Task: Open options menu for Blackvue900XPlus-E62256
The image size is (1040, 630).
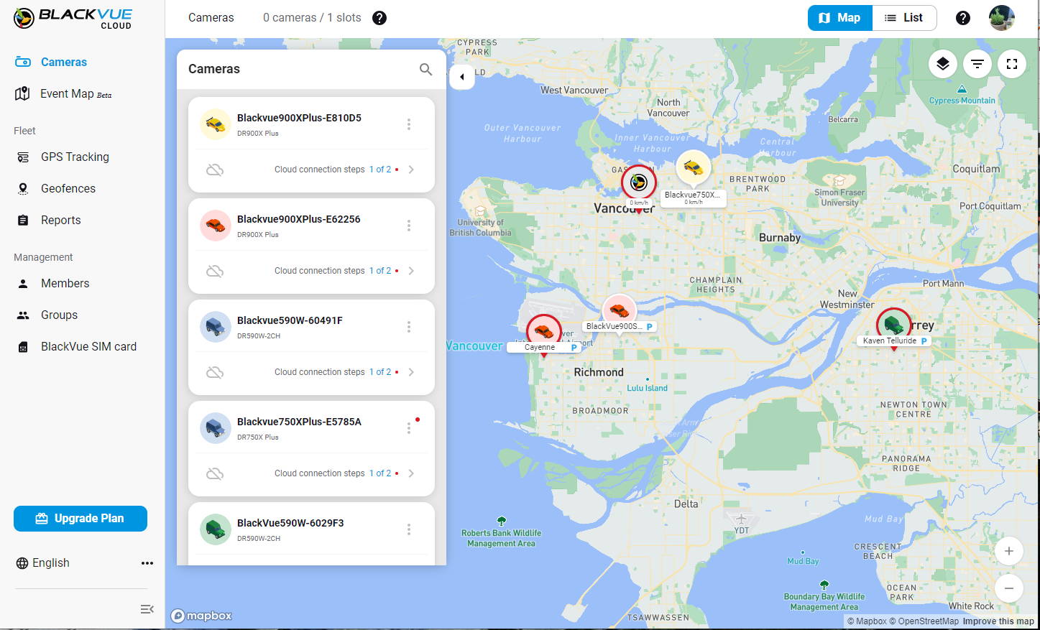Action: (x=409, y=226)
